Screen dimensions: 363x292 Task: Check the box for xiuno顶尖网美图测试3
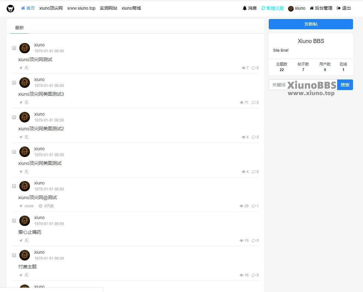(14, 83)
